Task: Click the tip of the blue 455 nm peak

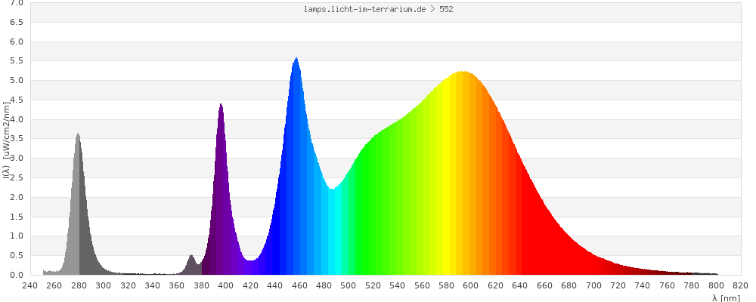Action: 296,59
